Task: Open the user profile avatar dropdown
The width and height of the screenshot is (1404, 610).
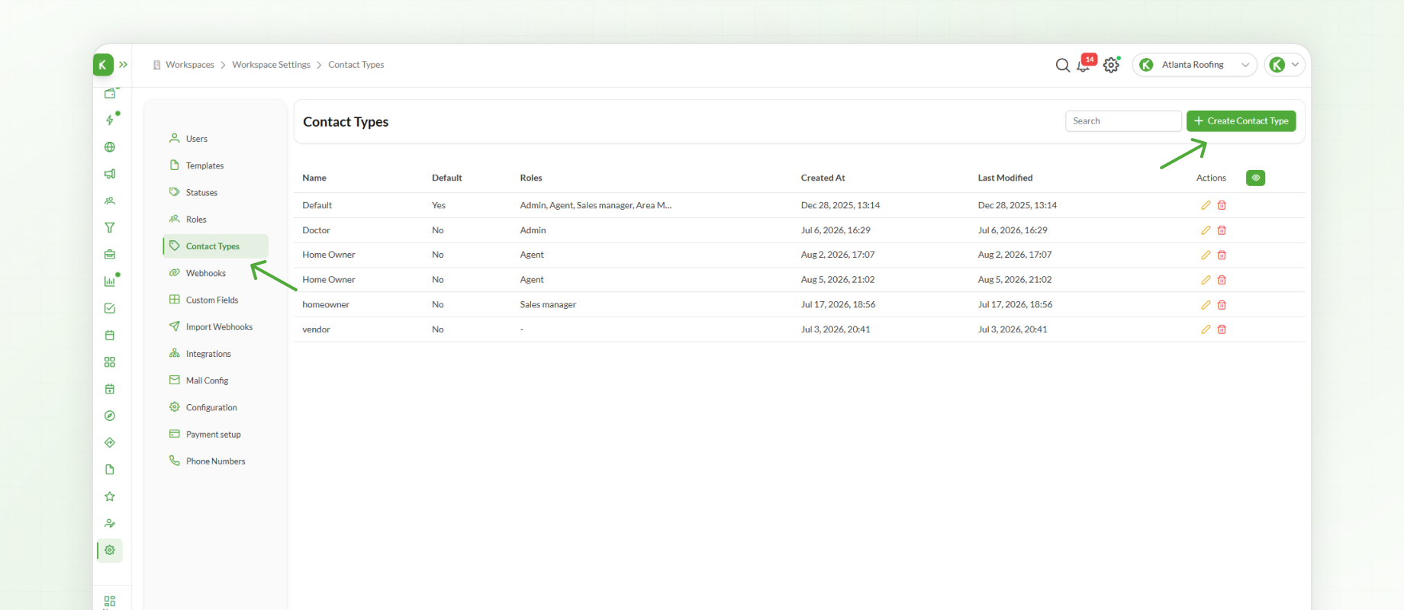Action: (1284, 65)
